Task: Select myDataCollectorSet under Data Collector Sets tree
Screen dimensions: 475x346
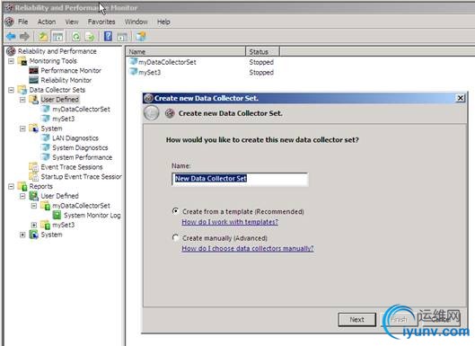Action: (x=81, y=109)
